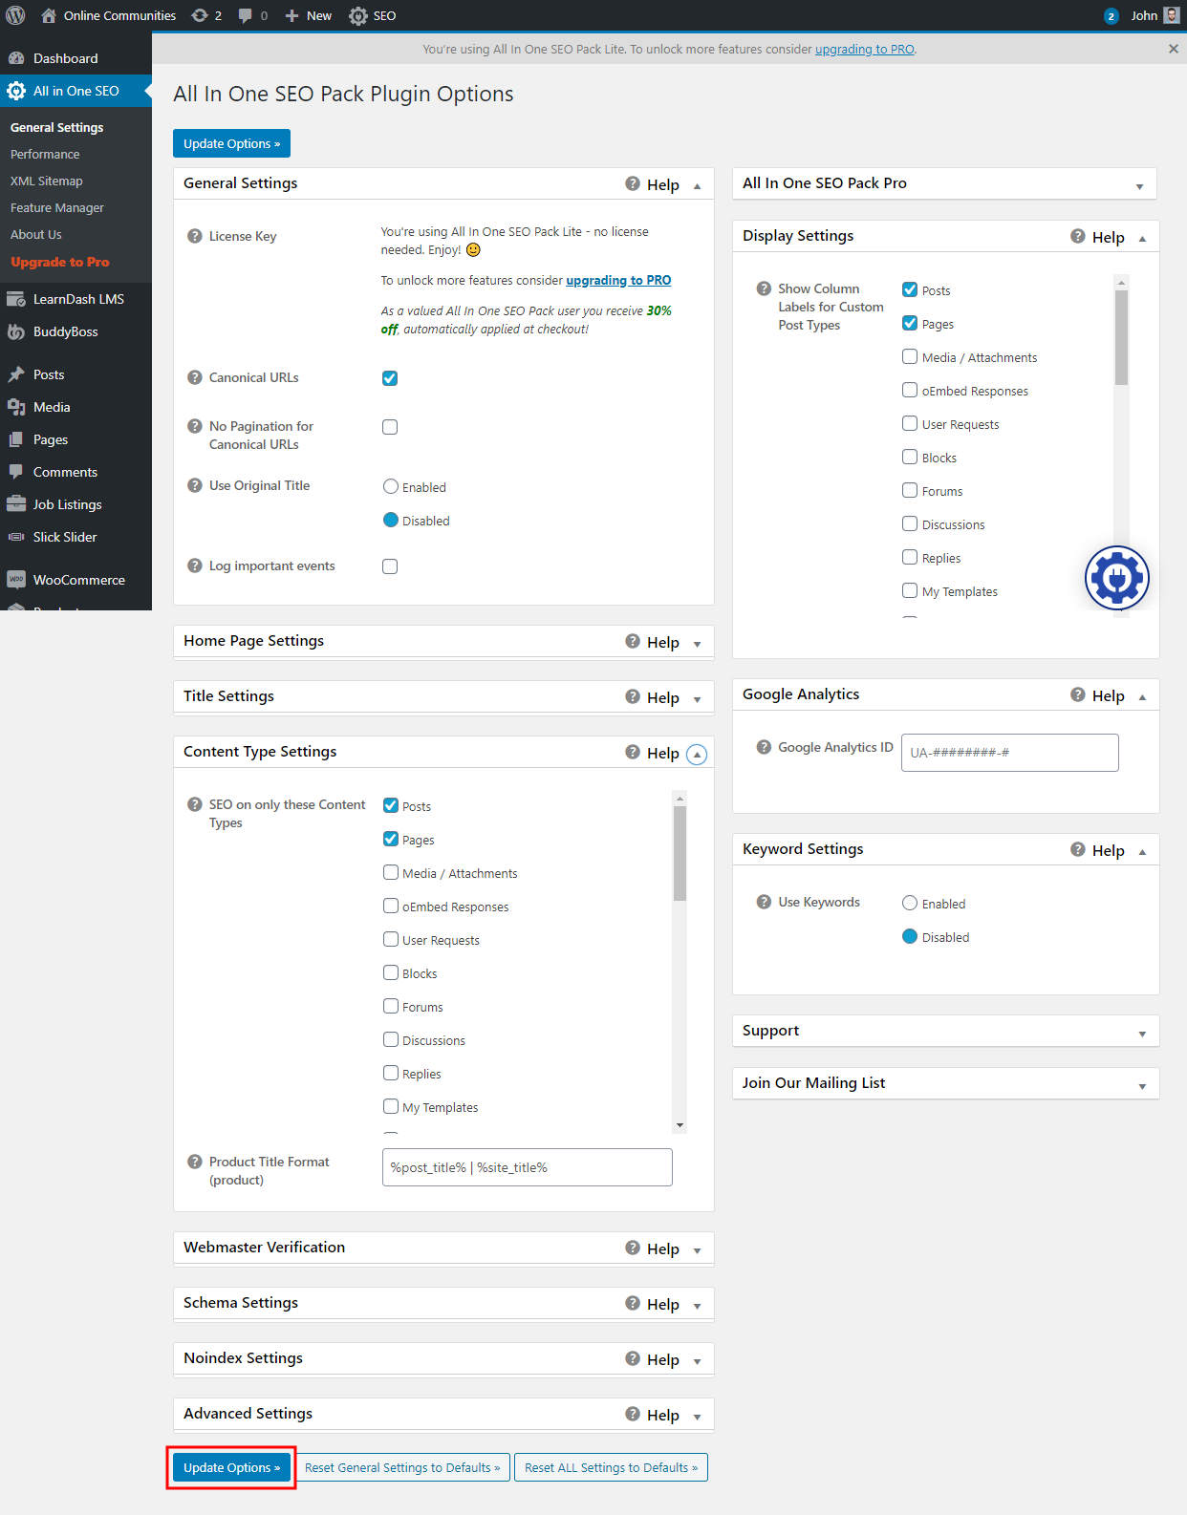Screen dimensions: 1187x1515
Task: Expand the All In One SEO Pack Pro panel
Action: (1139, 186)
